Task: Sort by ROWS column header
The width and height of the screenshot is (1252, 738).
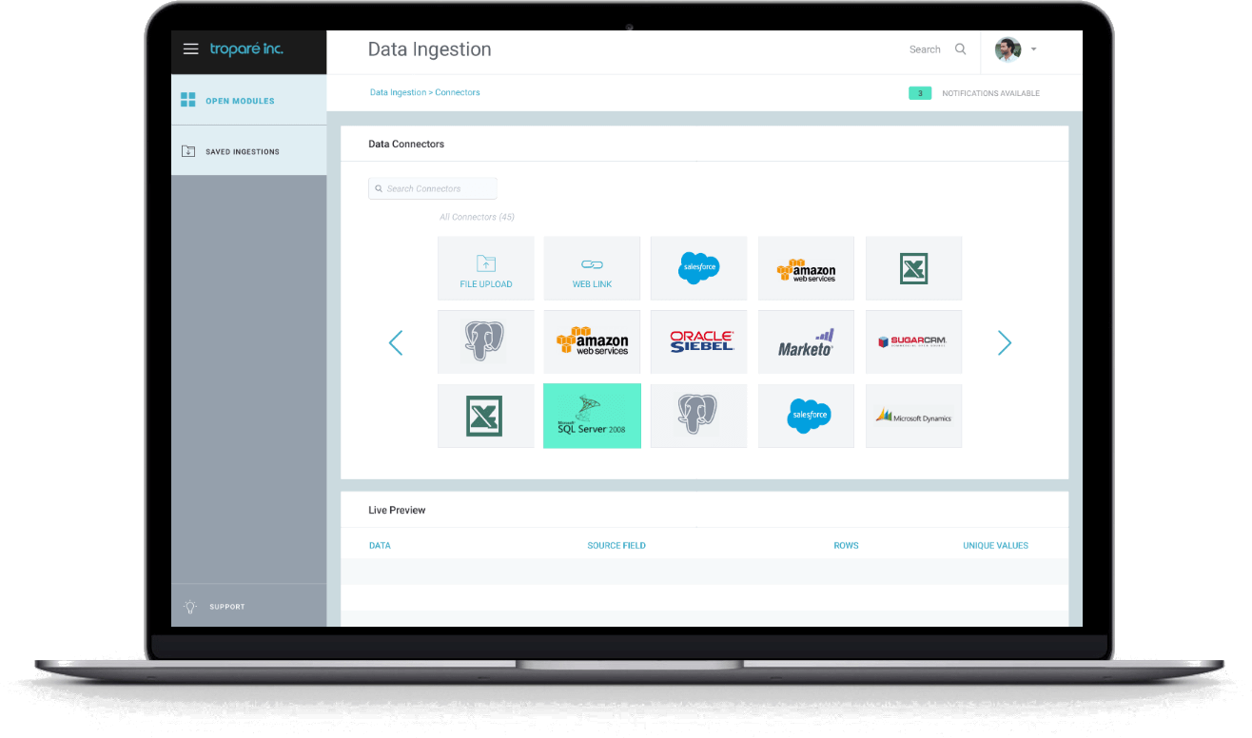Action: 846,545
